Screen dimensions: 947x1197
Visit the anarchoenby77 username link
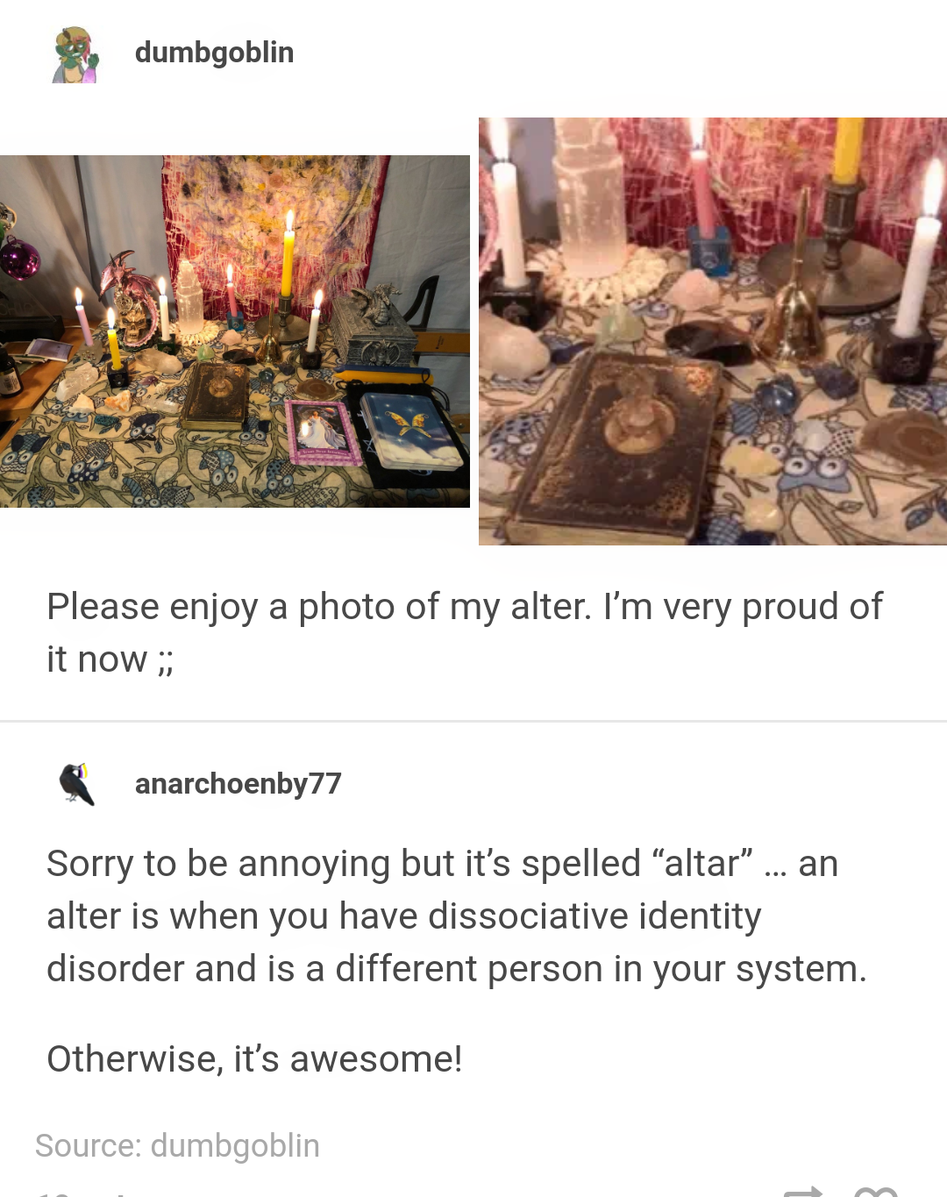tap(238, 783)
